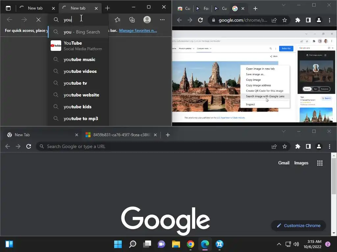Open profile icon in bottom Chrome window
The height and width of the screenshot is (252, 337).
[319, 146]
